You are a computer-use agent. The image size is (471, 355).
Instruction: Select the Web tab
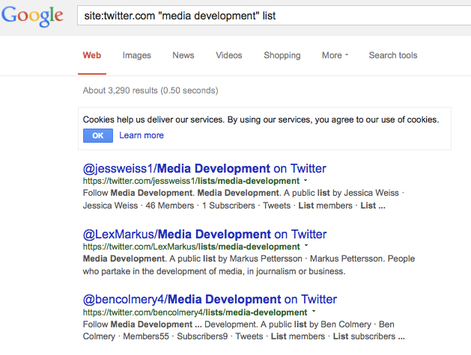92,55
